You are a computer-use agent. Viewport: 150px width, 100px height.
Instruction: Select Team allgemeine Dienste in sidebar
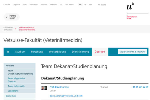[19, 80]
